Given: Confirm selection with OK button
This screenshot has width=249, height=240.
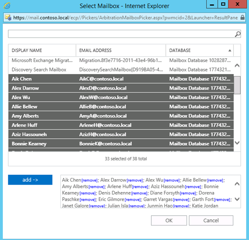Looking at the screenshot, I should pyautogui.click(x=169, y=221).
